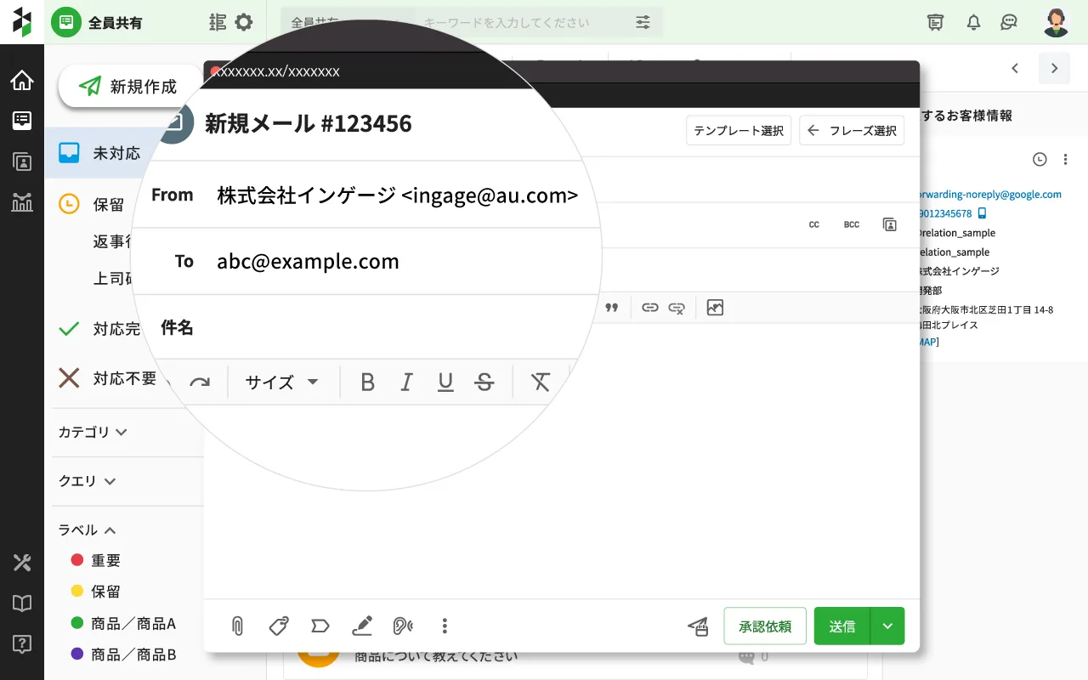Open the manual book sidebar icon
This screenshot has width=1088, height=680.
coord(22,603)
